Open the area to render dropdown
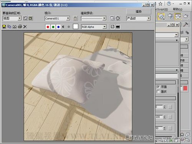Screen dimensions: 192x144 click(12, 18)
